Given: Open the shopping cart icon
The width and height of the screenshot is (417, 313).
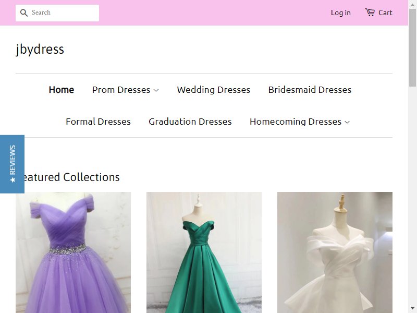Looking at the screenshot, I should pyautogui.click(x=370, y=12).
